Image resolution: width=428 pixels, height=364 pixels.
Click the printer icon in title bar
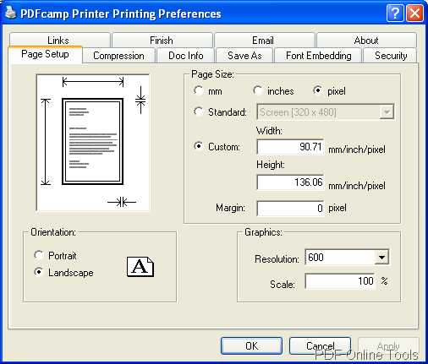pyautogui.click(x=11, y=13)
